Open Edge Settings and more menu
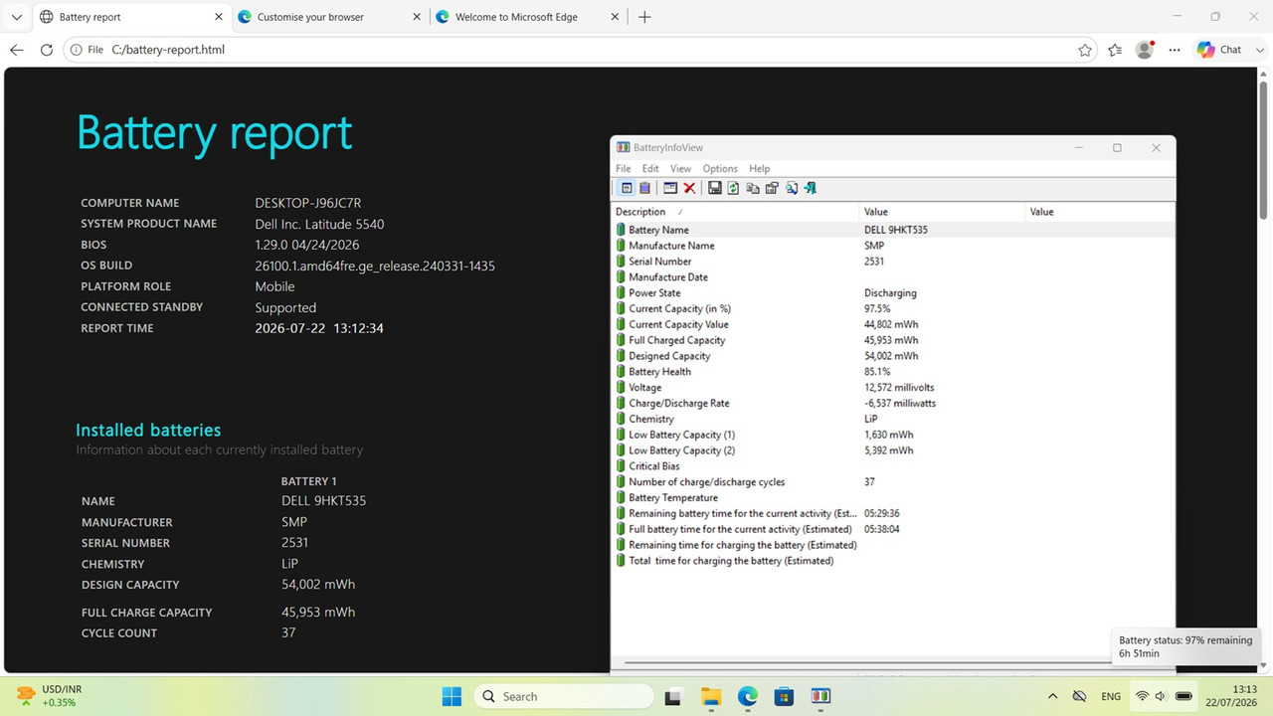1273x716 pixels. pos(1175,50)
